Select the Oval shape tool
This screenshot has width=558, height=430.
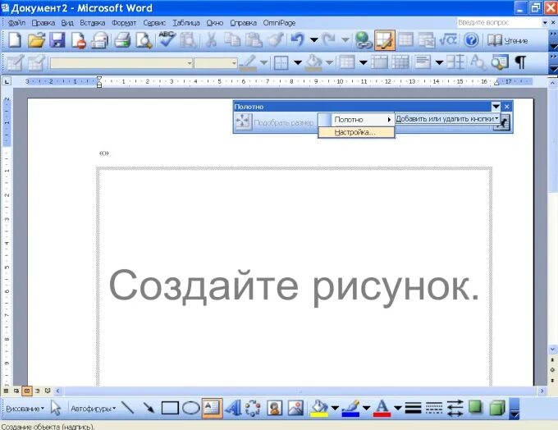point(191,408)
